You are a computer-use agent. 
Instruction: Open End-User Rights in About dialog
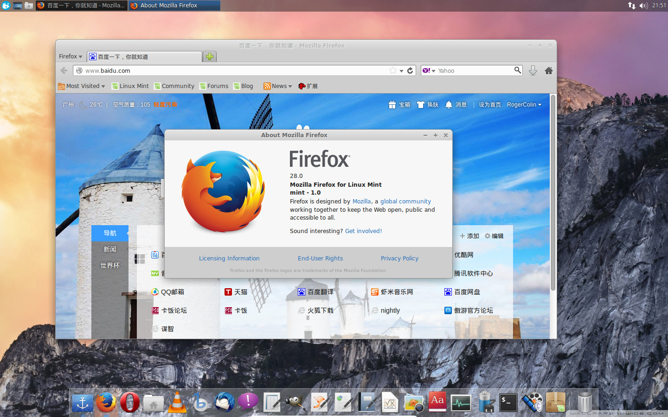(x=320, y=259)
